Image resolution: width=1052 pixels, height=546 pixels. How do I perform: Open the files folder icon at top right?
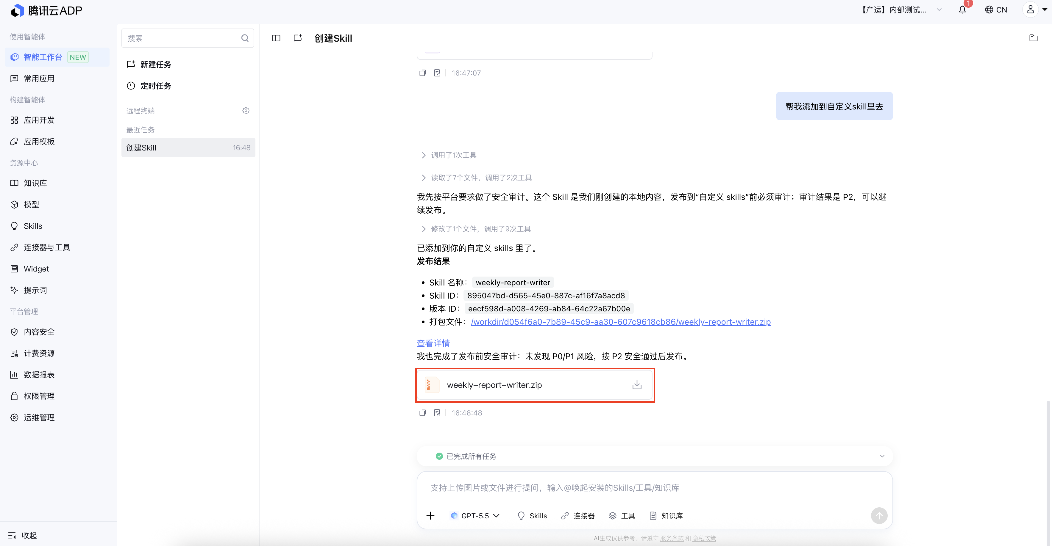click(1034, 38)
